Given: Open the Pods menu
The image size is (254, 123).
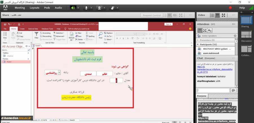Looking at the screenshot, I should tap(47, 8).
